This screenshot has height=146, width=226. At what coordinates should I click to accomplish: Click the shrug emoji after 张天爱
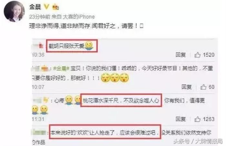[89, 46]
